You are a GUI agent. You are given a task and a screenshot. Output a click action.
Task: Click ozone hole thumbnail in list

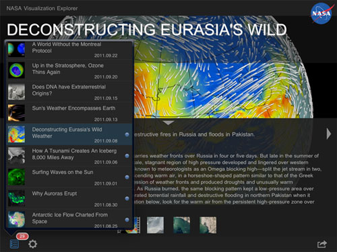tap(16, 70)
